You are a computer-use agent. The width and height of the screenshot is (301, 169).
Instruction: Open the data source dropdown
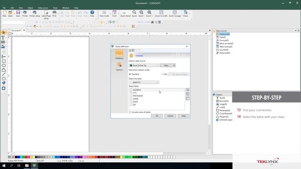tap(144, 65)
